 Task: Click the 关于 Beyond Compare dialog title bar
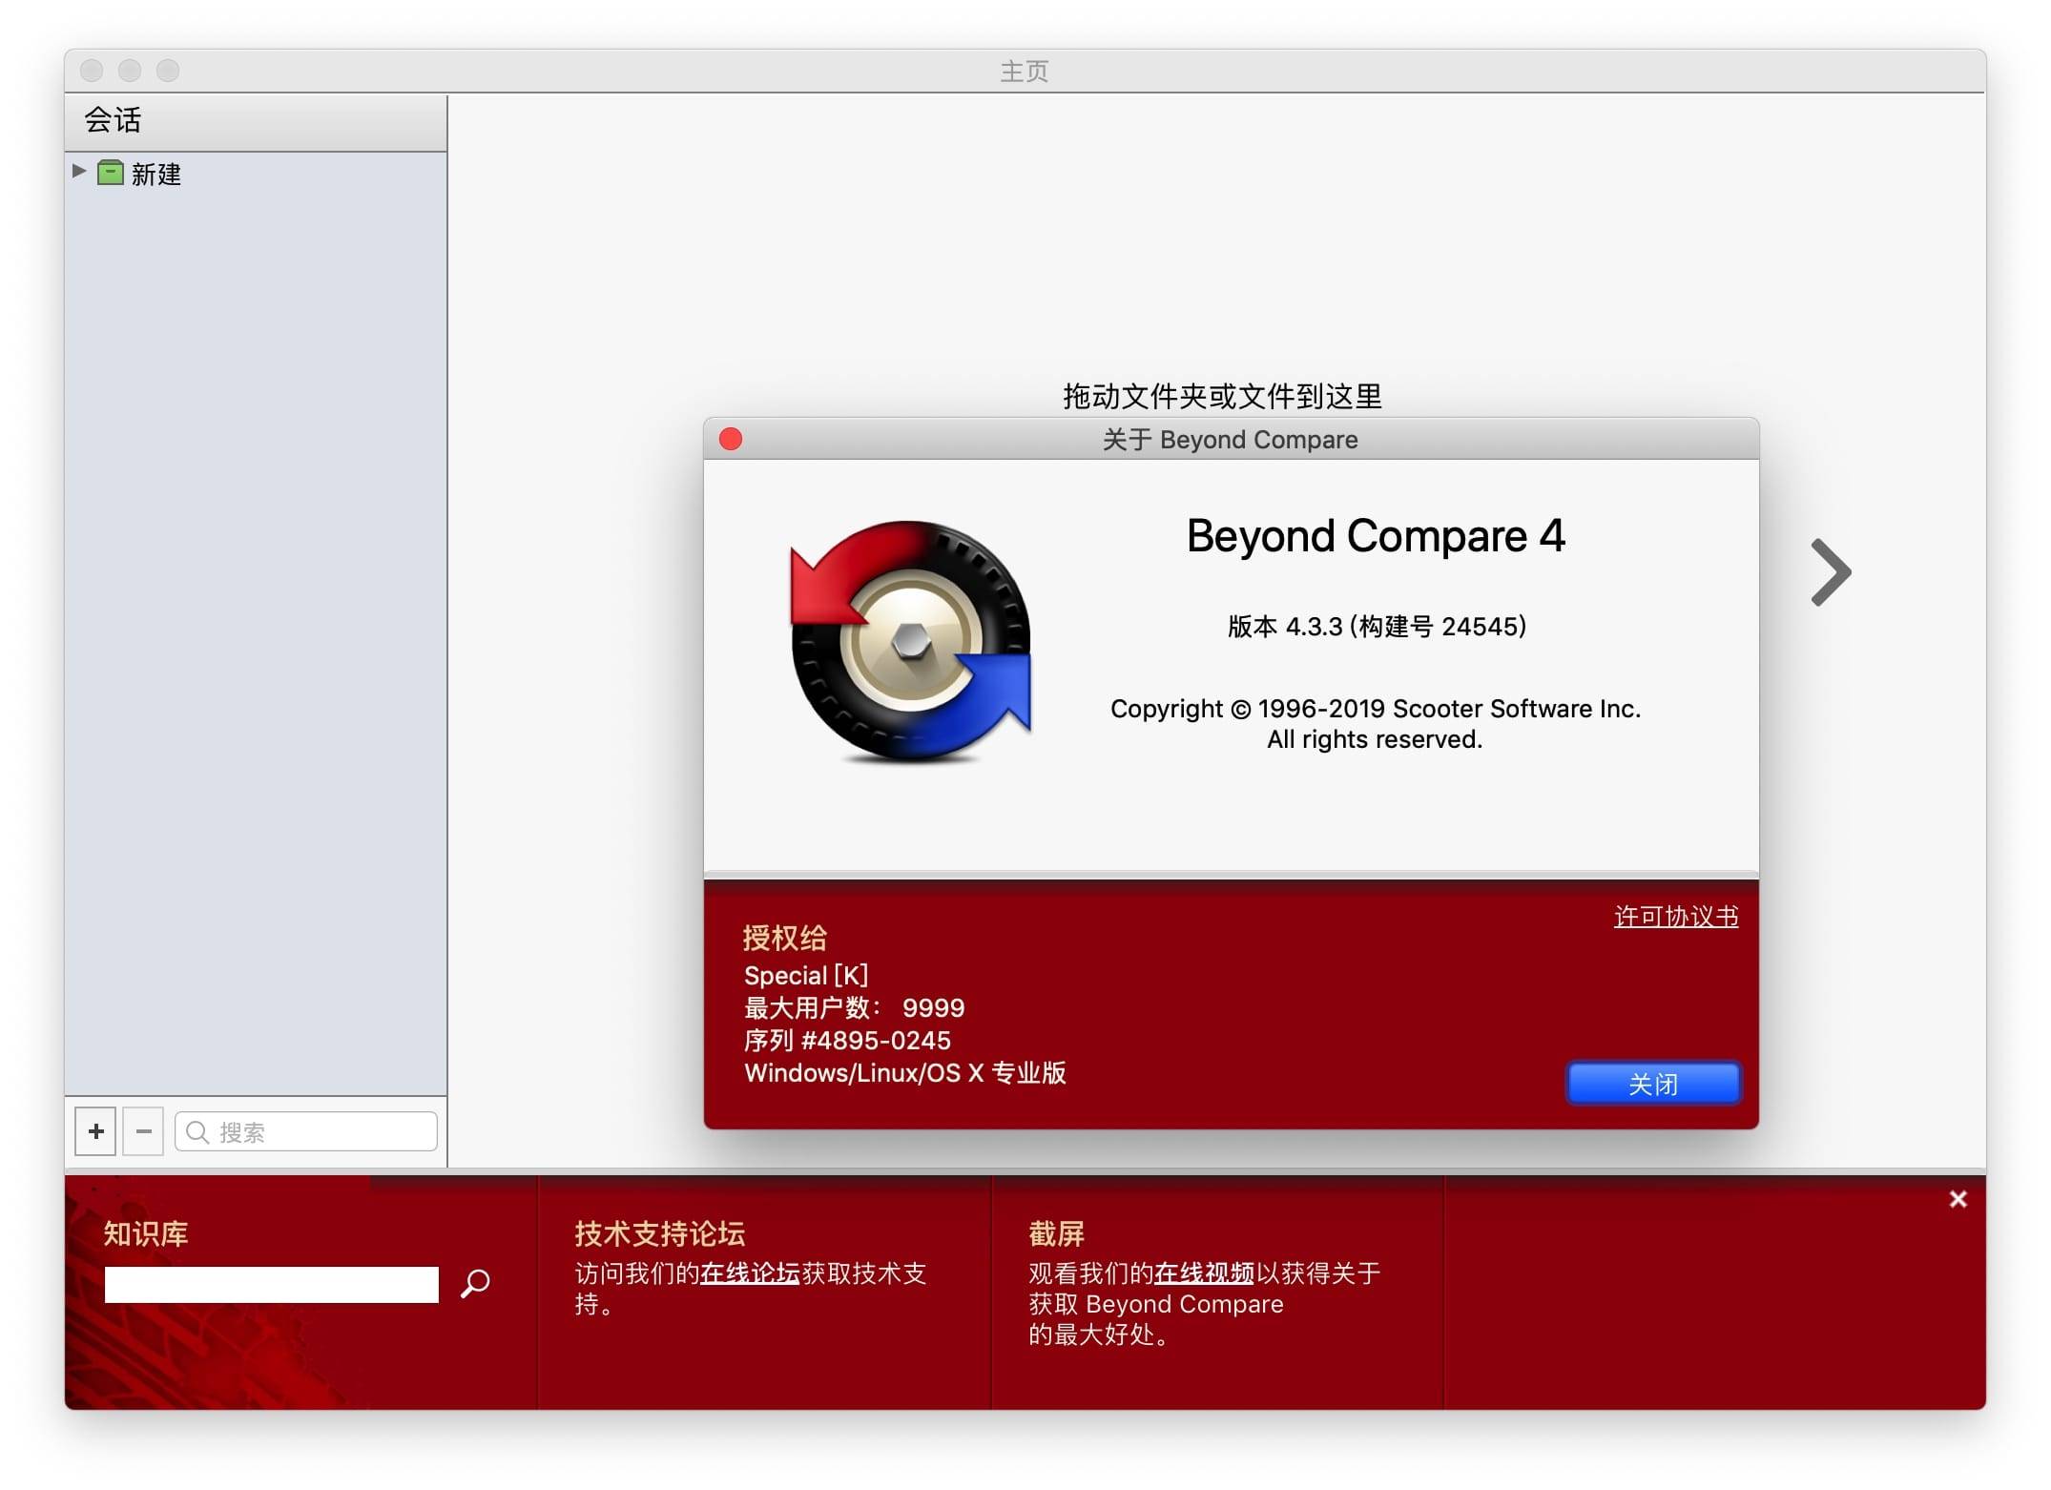(x=1231, y=440)
